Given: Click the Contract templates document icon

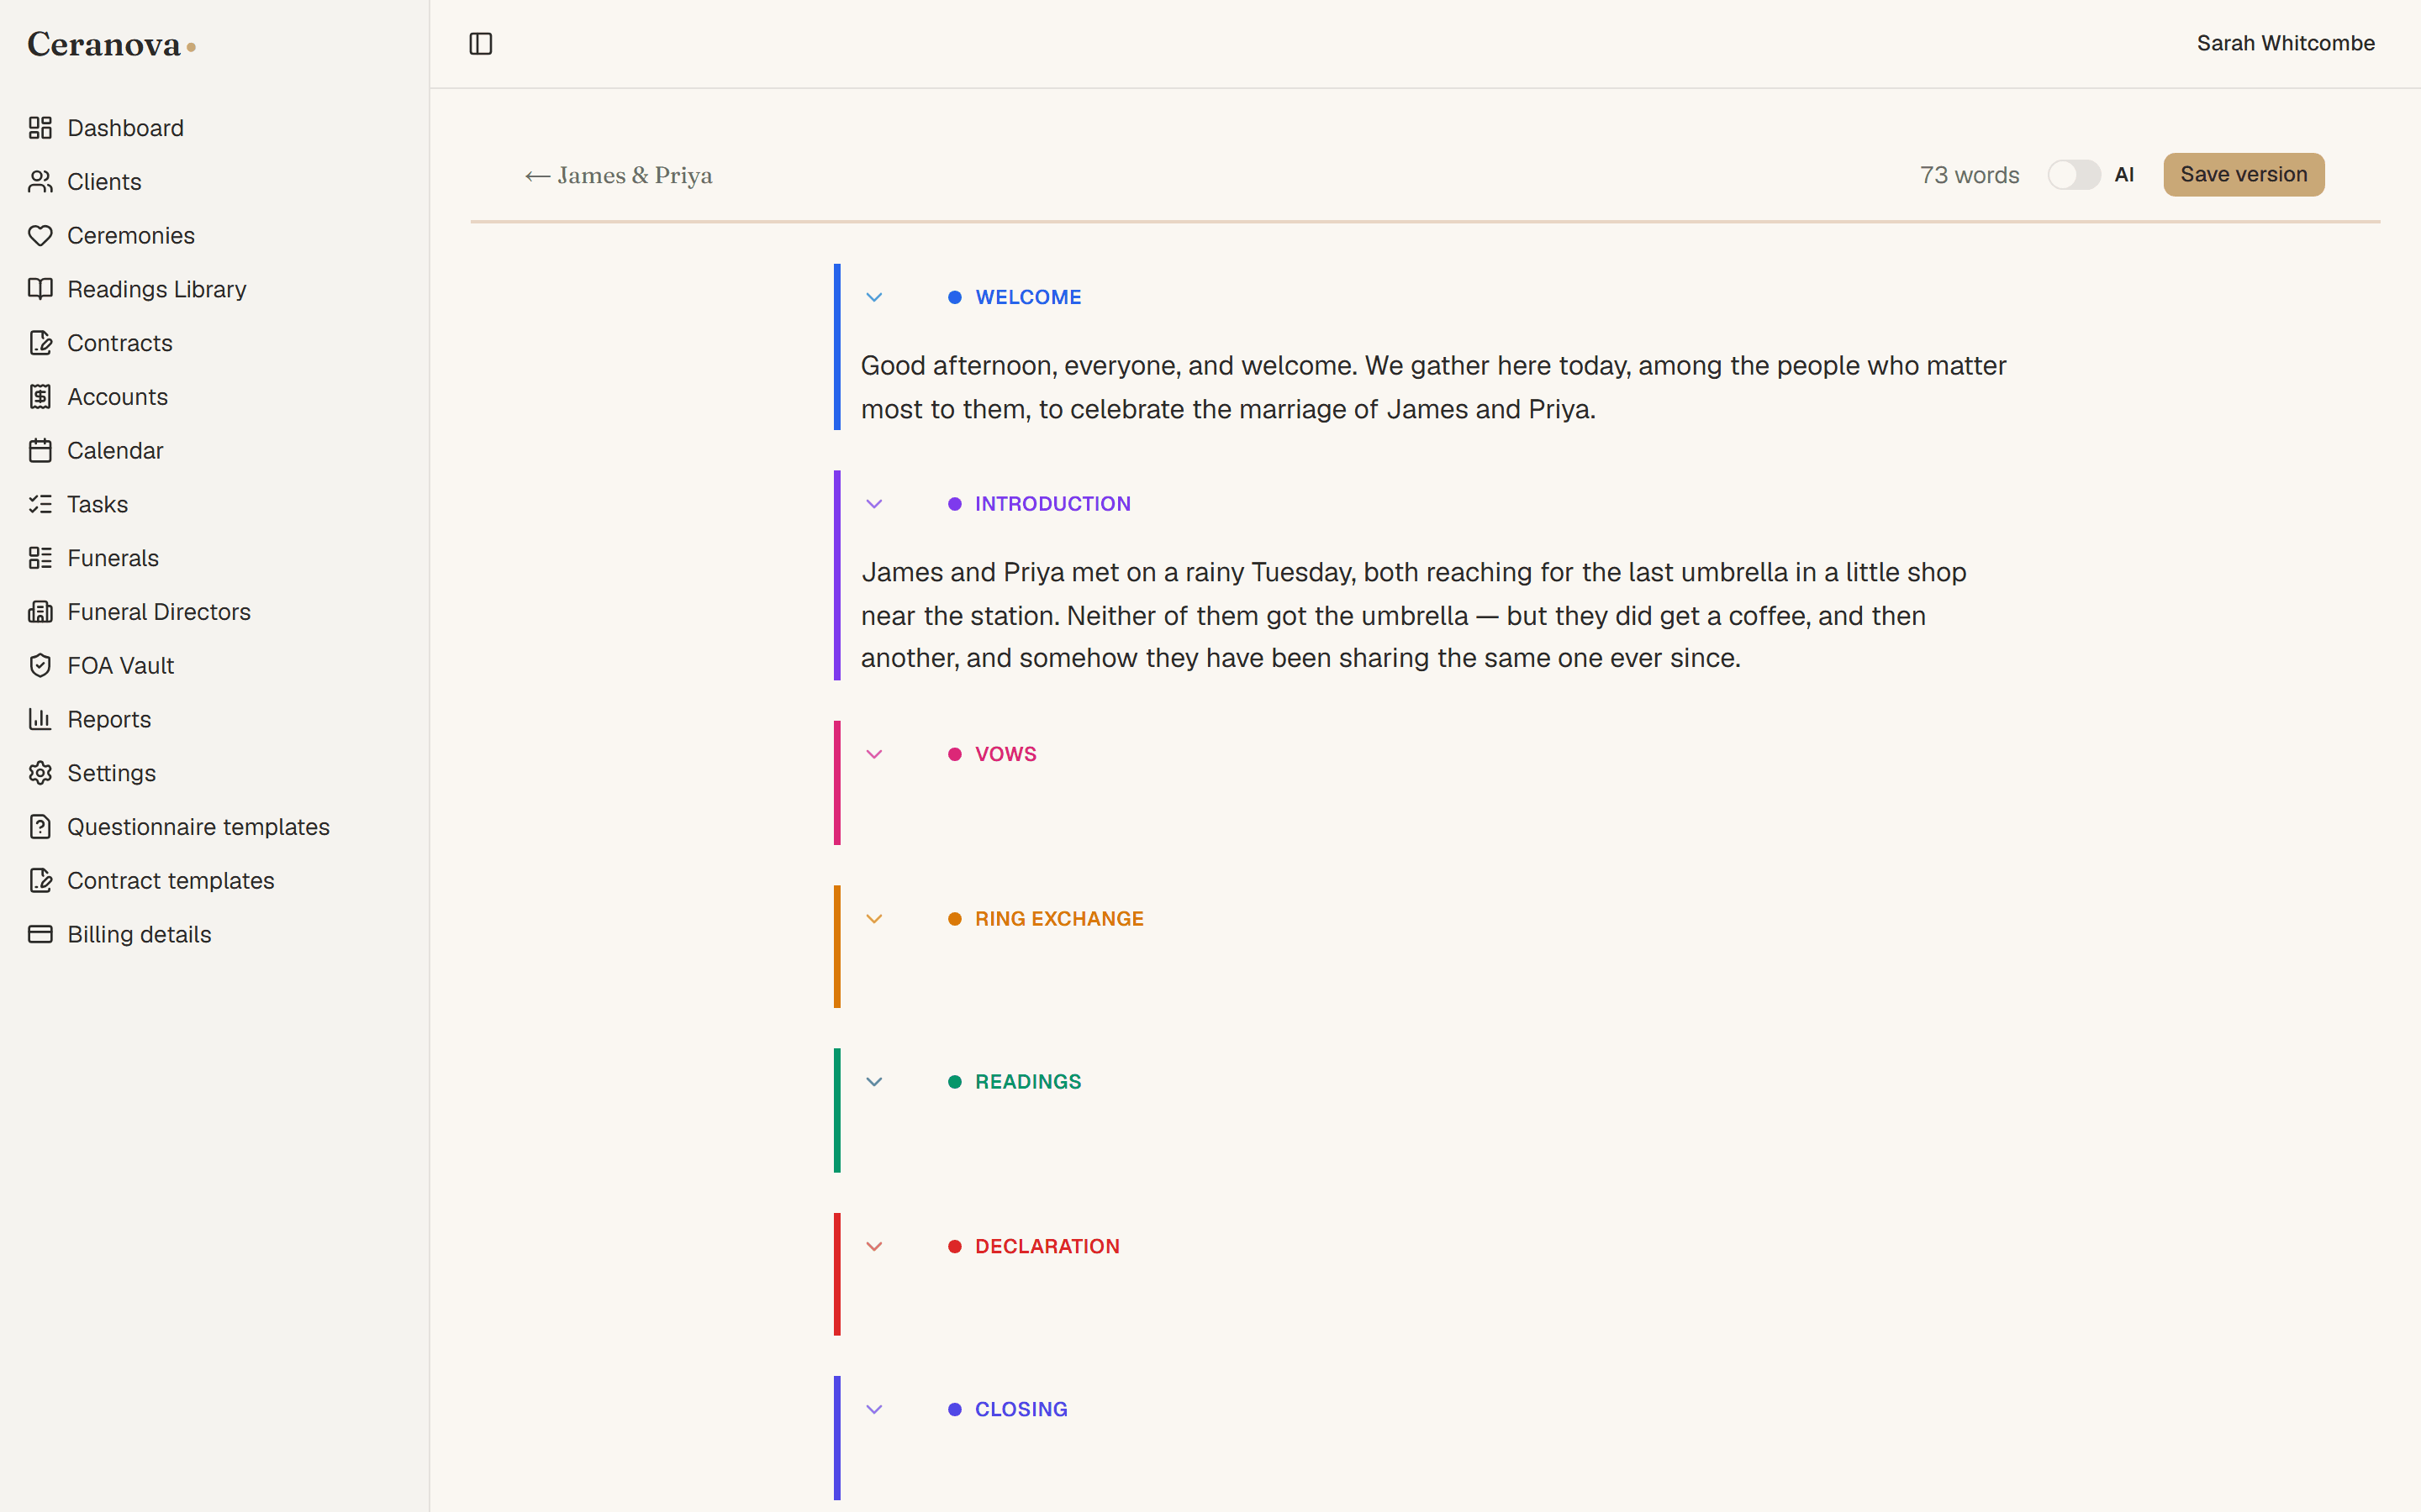Looking at the screenshot, I should pyautogui.click(x=40, y=881).
